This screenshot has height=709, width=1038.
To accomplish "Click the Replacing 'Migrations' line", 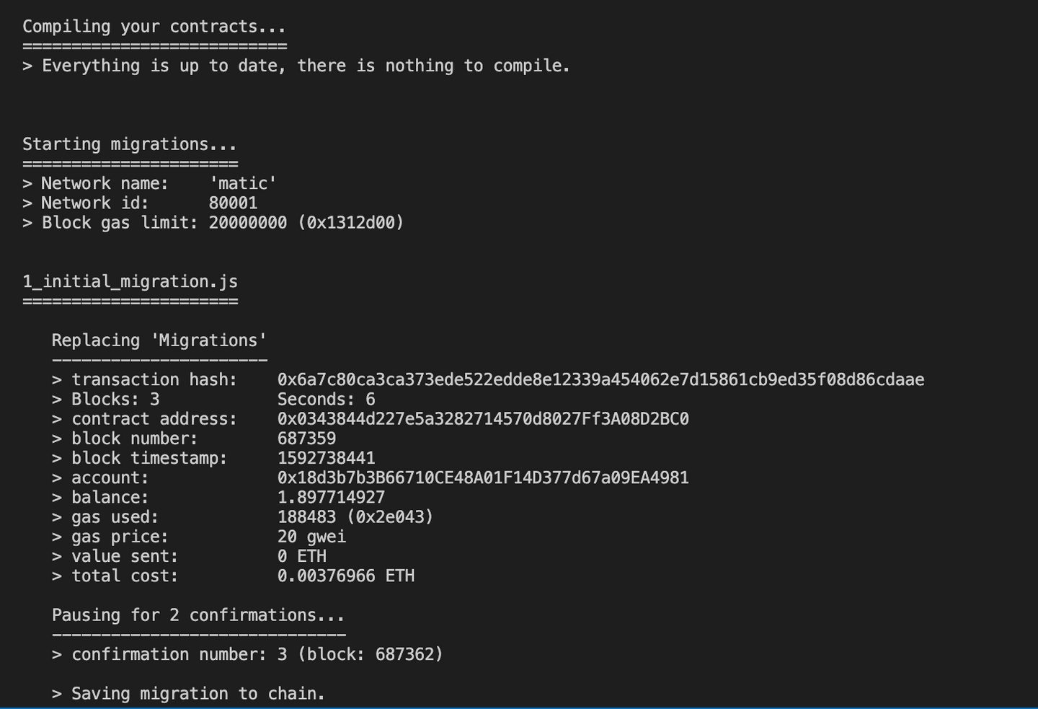I will point(159,340).
